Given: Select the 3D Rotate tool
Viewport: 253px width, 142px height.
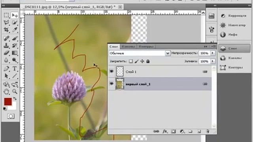Looking at the screenshot, I should pos(6,84).
